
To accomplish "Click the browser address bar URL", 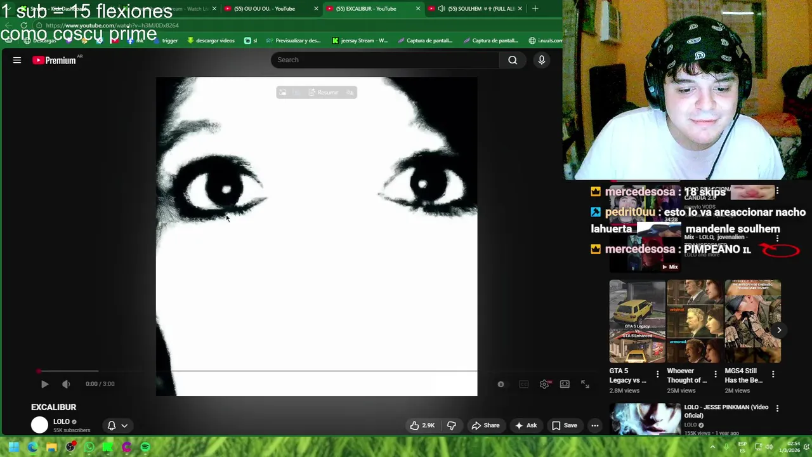I will 112,25.
